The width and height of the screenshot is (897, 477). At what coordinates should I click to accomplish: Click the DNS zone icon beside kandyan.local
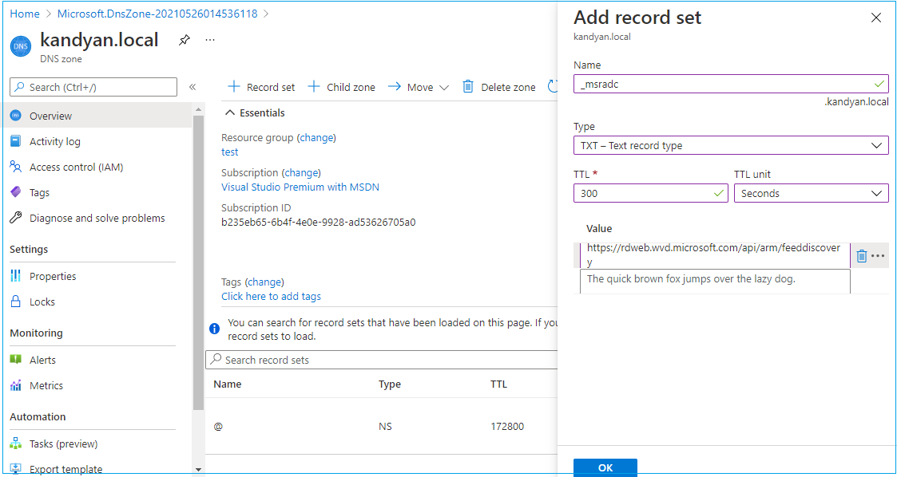point(21,46)
